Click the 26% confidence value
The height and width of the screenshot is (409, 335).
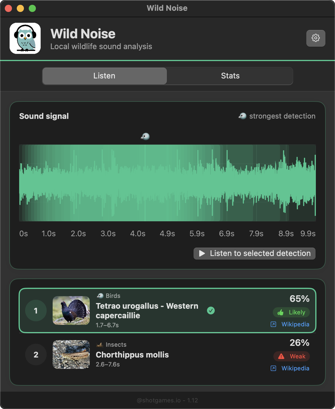[x=299, y=343]
